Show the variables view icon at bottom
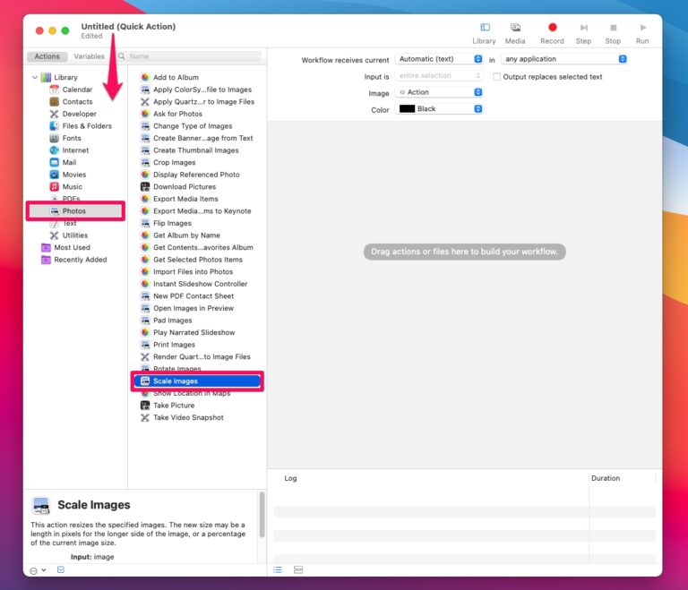 [298, 569]
